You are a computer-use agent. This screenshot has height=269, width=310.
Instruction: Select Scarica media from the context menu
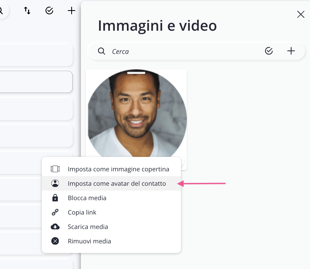pos(88,227)
